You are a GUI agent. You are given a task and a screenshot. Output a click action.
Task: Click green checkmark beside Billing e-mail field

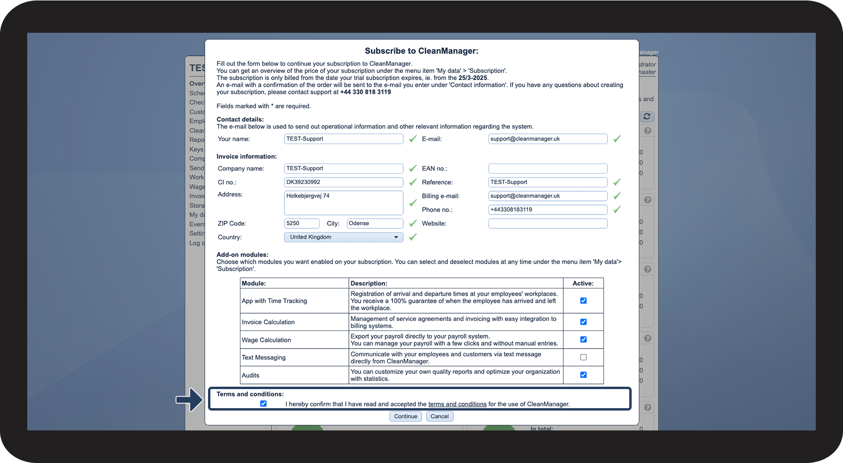(617, 196)
